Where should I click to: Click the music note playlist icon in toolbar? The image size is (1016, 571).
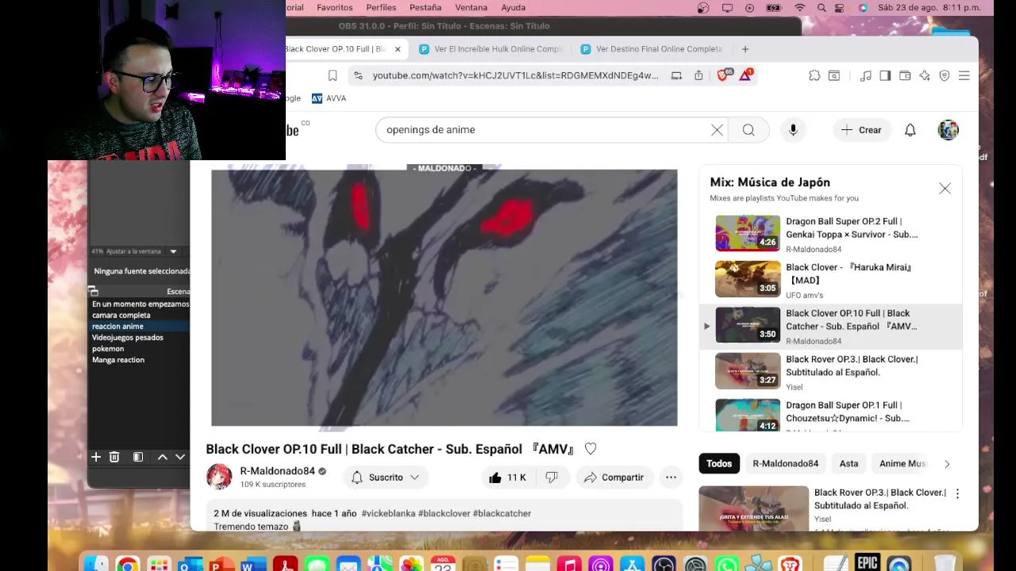pyautogui.click(x=865, y=75)
